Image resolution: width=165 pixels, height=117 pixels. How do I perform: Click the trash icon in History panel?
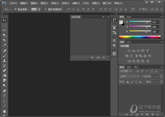coord(103,58)
